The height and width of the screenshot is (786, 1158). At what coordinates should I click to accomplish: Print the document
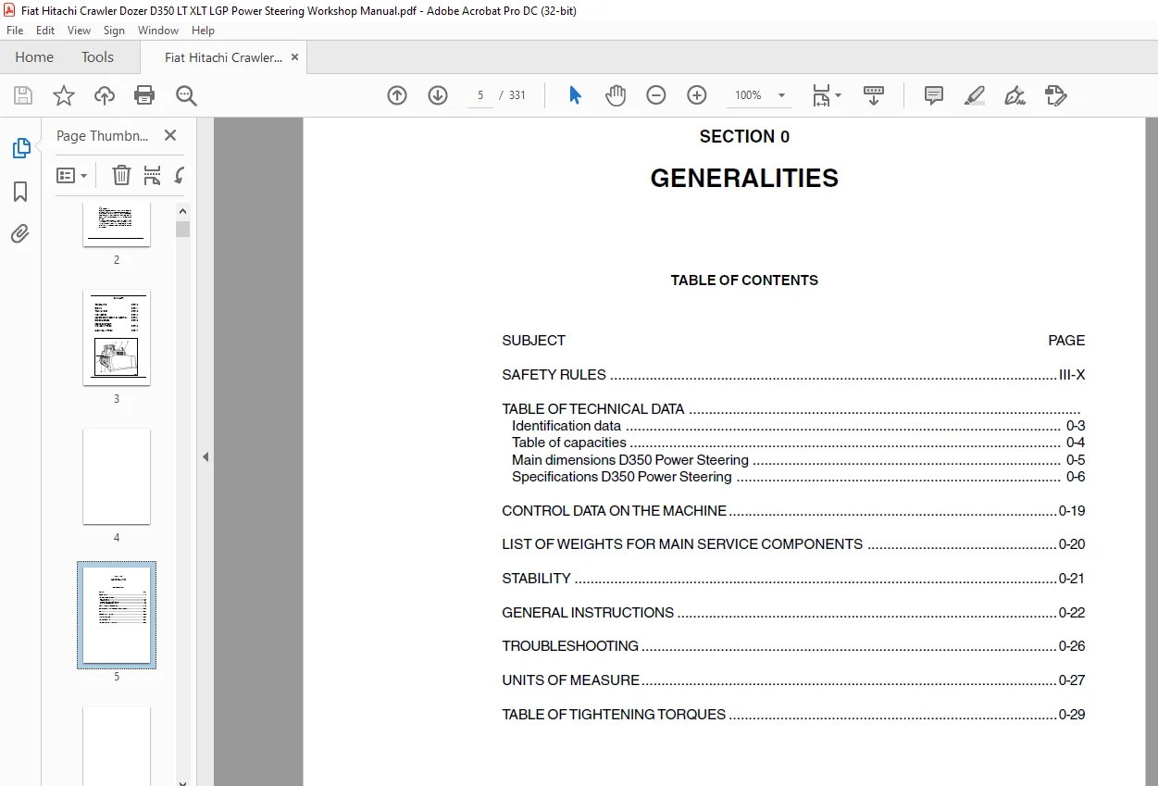click(144, 95)
